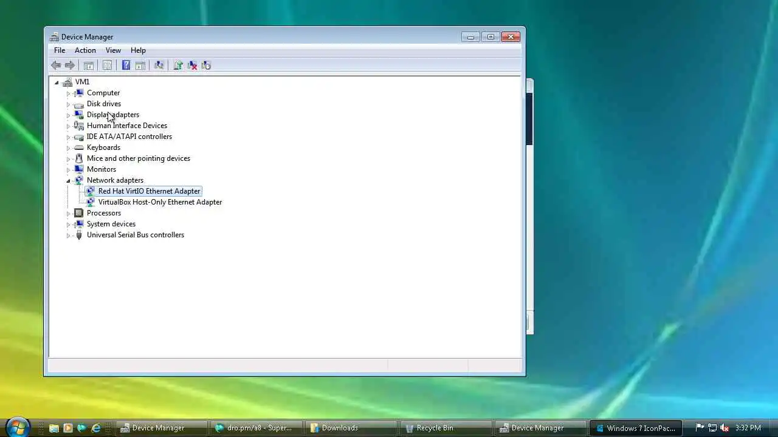Screen dimensions: 778x437
Task: Expand Human Interface Devices
Action: pos(68,126)
